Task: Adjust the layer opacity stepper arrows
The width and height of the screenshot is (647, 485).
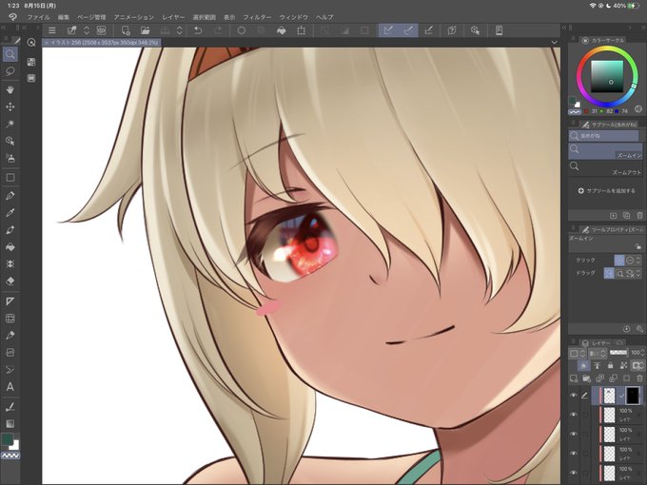Action: point(643,353)
